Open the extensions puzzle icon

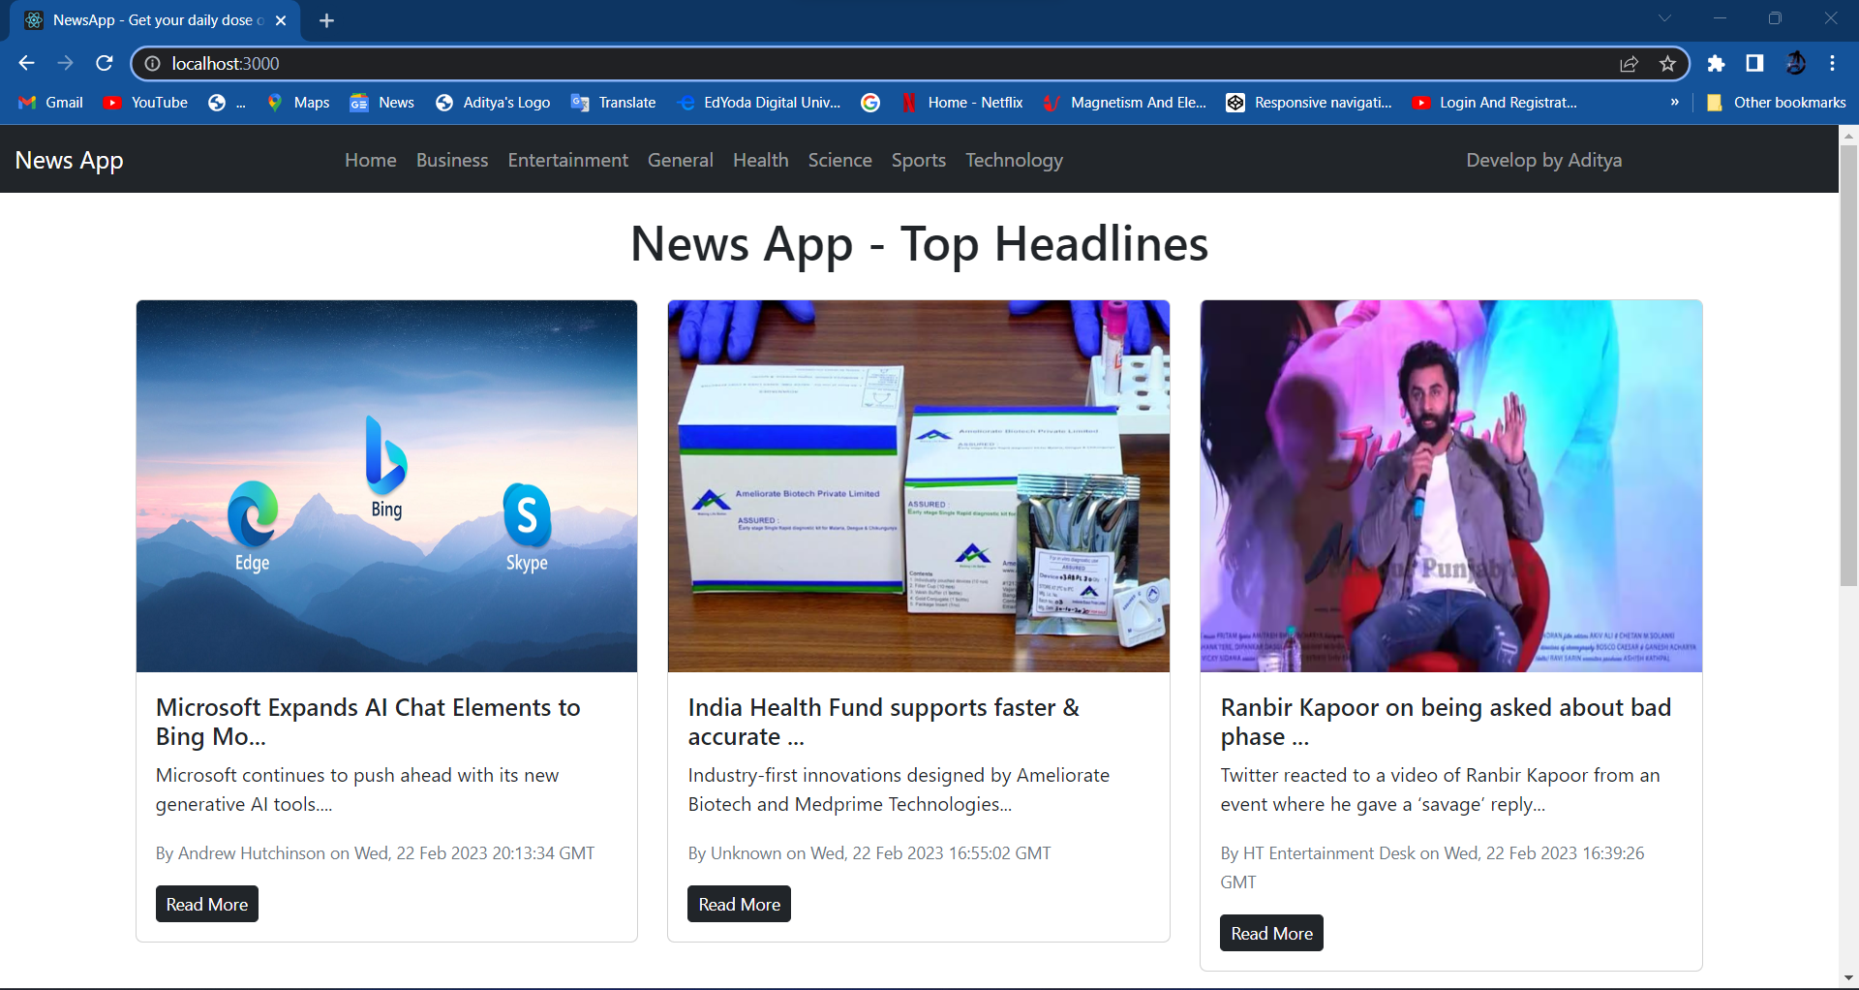1716,63
